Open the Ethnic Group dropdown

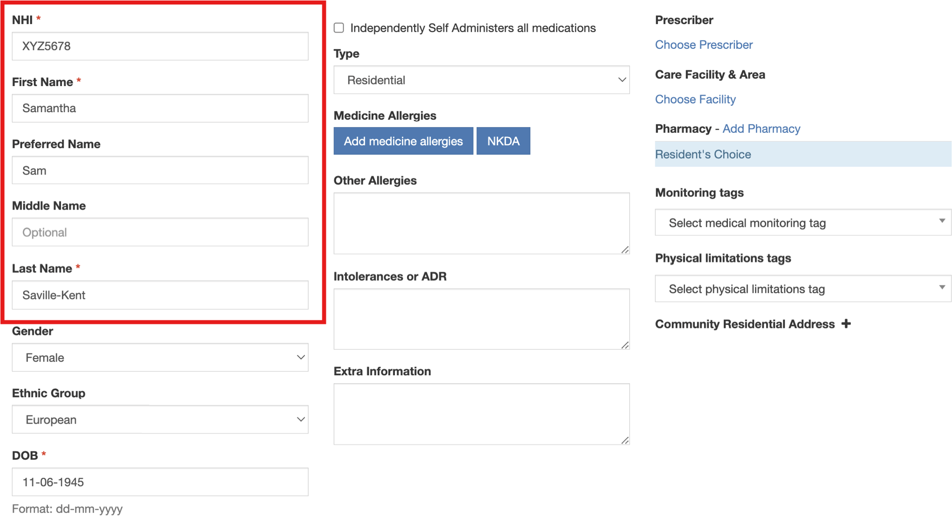(160, 419)
